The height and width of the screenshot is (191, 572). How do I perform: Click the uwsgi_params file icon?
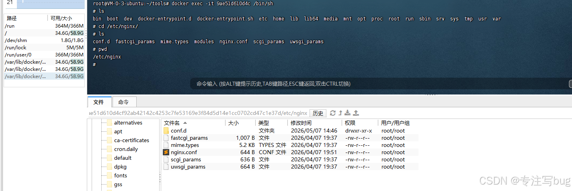coord(166,167)
